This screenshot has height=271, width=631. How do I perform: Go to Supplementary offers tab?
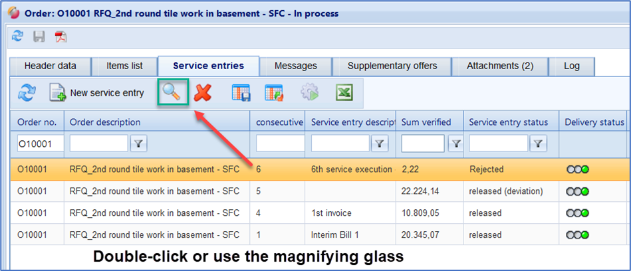click(x=392, y=66)
